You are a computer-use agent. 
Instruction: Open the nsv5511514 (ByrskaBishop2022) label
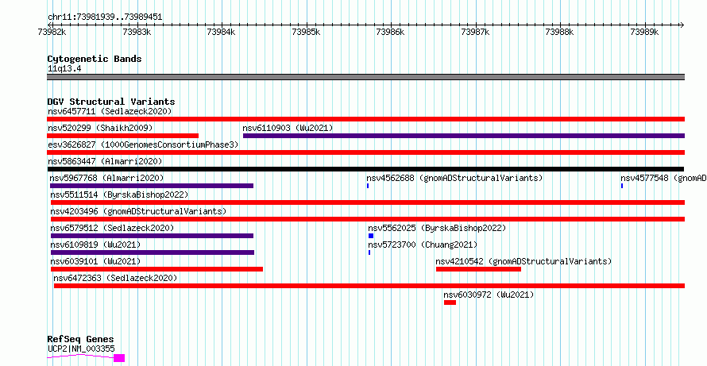click(119, 195)
